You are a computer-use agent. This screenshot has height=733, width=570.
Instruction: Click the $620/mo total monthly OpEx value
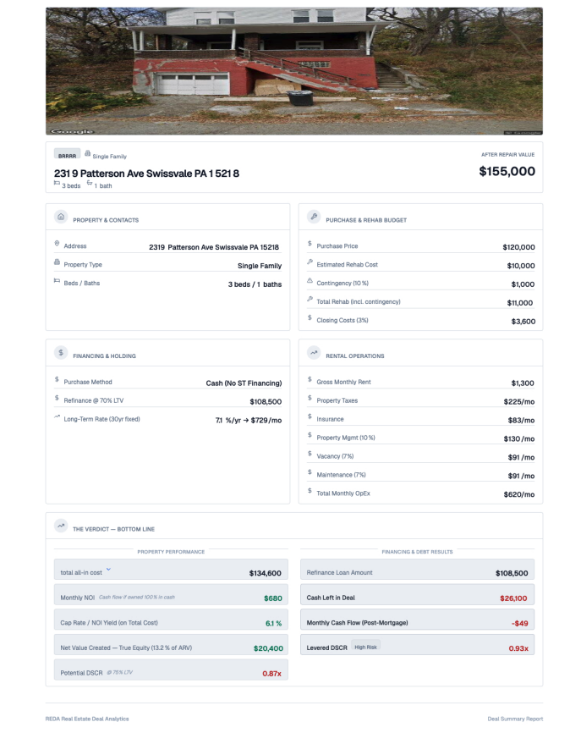(x=519, y=494)
